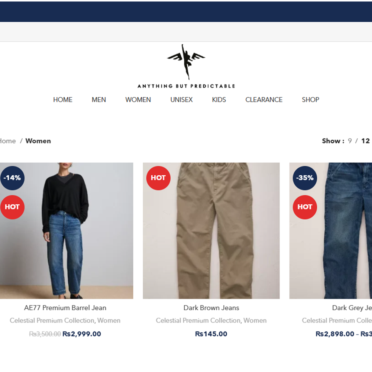Show 12 products per page
Viewport: 372px width, 372px height.
pyautogui.click(x=365, y=141)
